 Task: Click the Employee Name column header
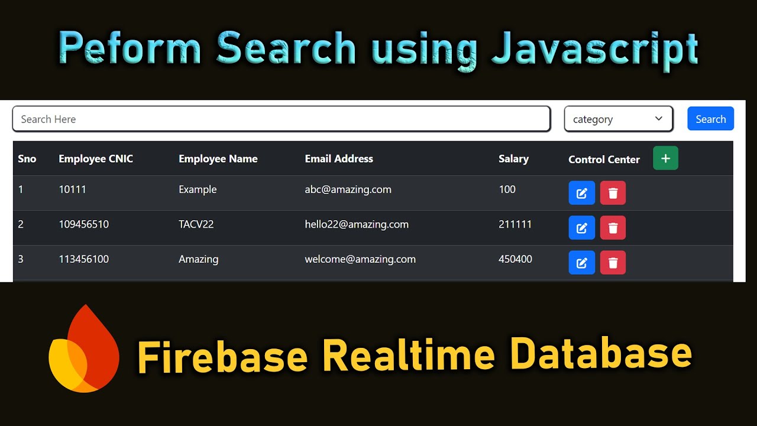[x=218, y=159]
